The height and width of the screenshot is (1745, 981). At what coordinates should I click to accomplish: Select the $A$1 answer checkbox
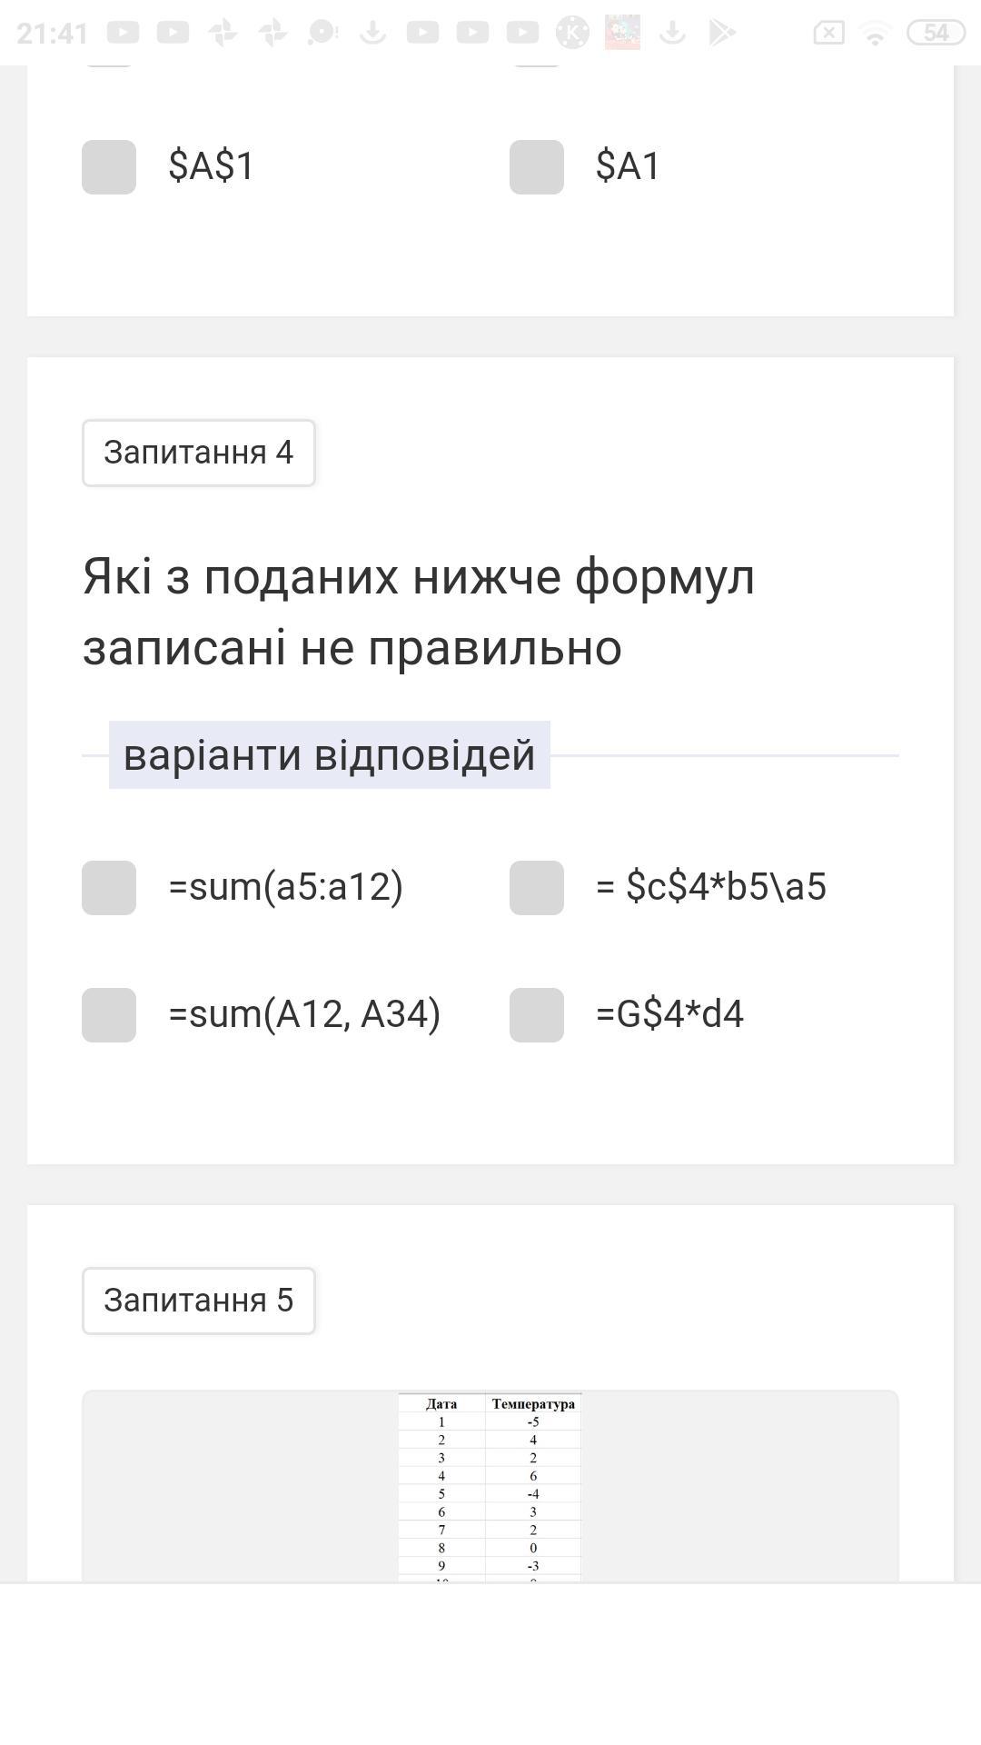[x=109, y=167]
